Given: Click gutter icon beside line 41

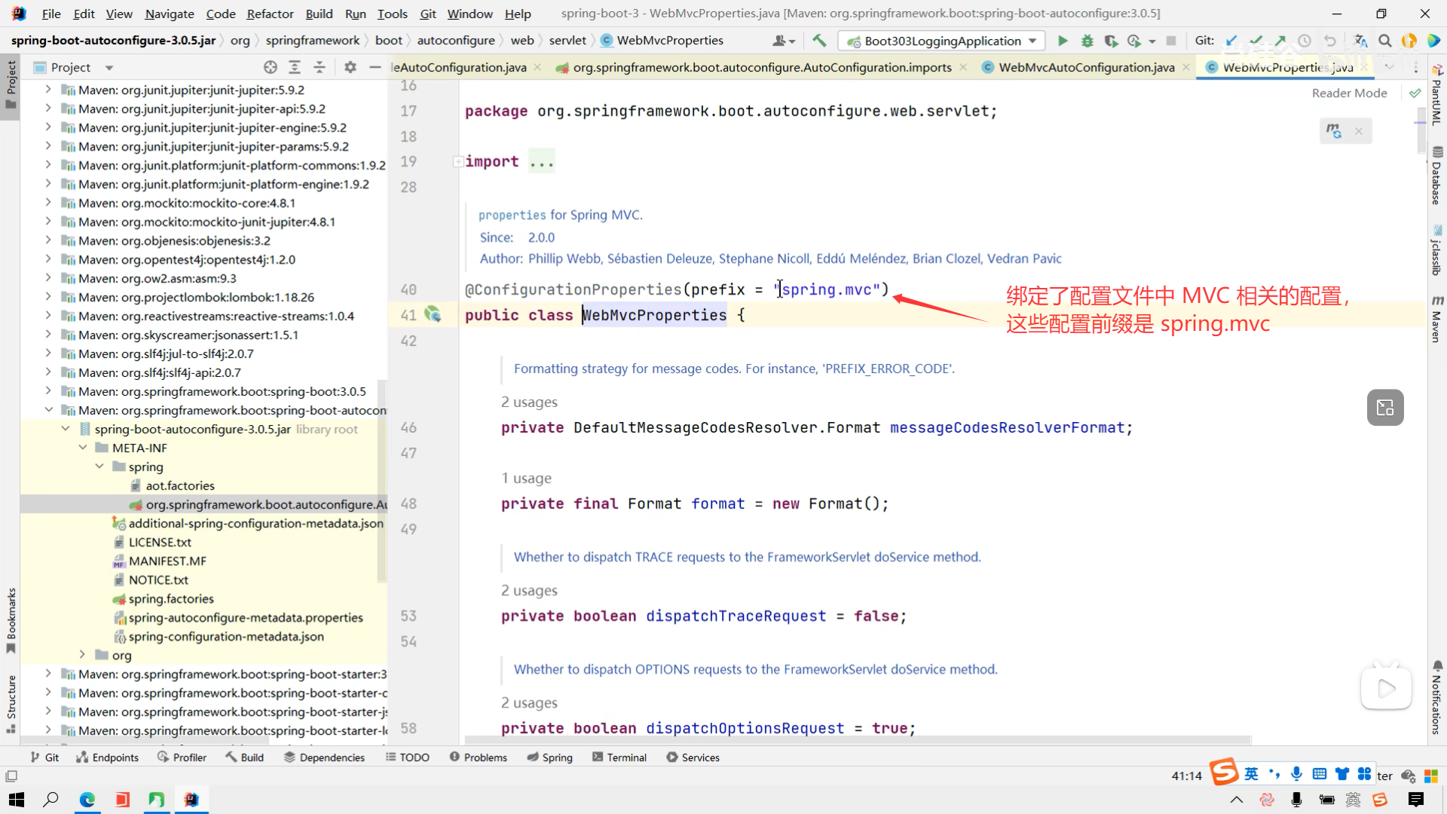Looking at the screenshot, I should (433, 314).
